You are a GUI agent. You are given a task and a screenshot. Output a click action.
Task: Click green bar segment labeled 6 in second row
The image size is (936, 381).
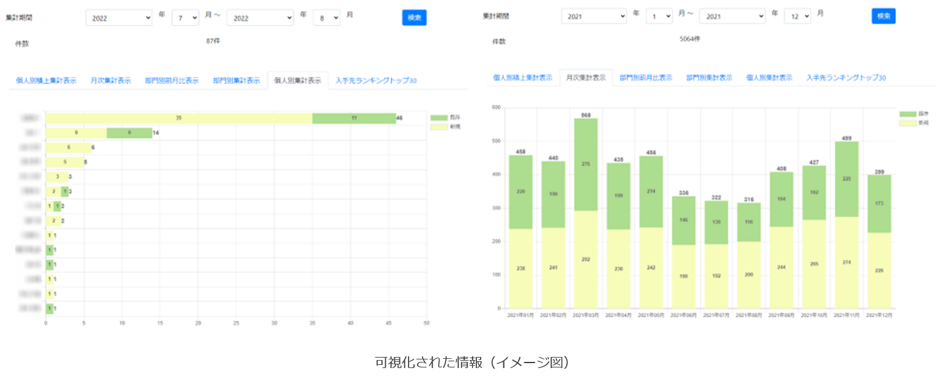(129, 133)
